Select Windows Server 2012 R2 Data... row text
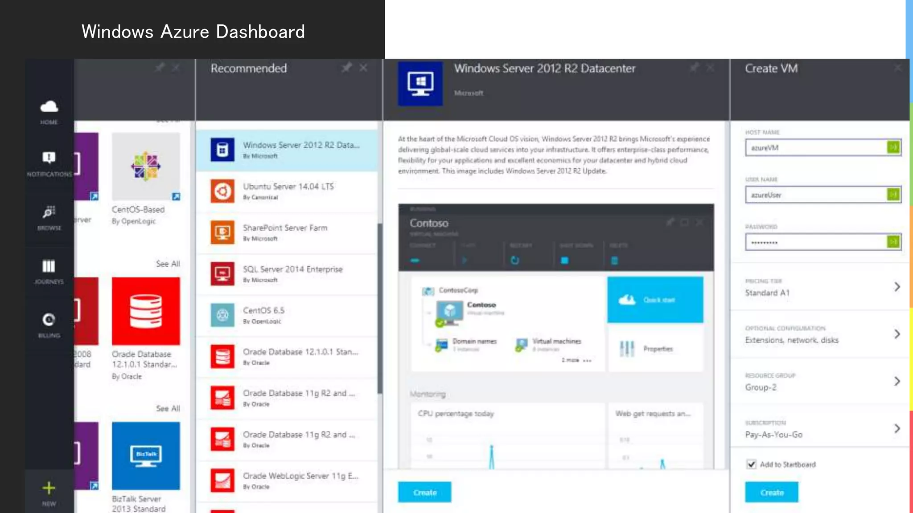This screenshot has height=513, width=913. [x=301, y=145]
